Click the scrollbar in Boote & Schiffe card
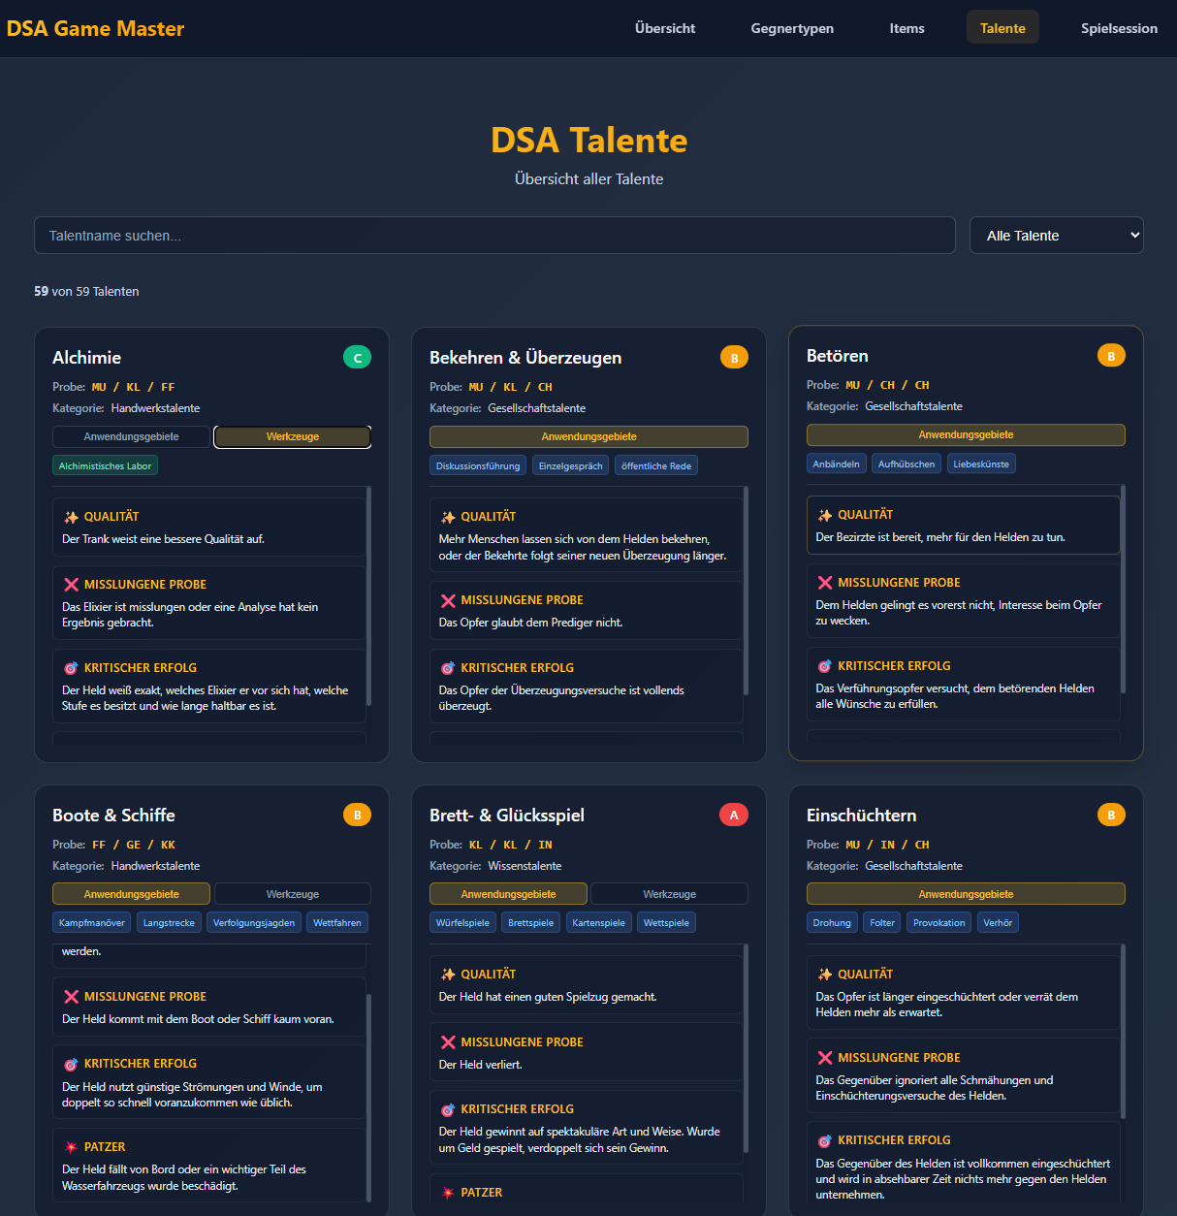Image resolution: width=1177 pixels, height=1216 pixels. (368, 1096)
